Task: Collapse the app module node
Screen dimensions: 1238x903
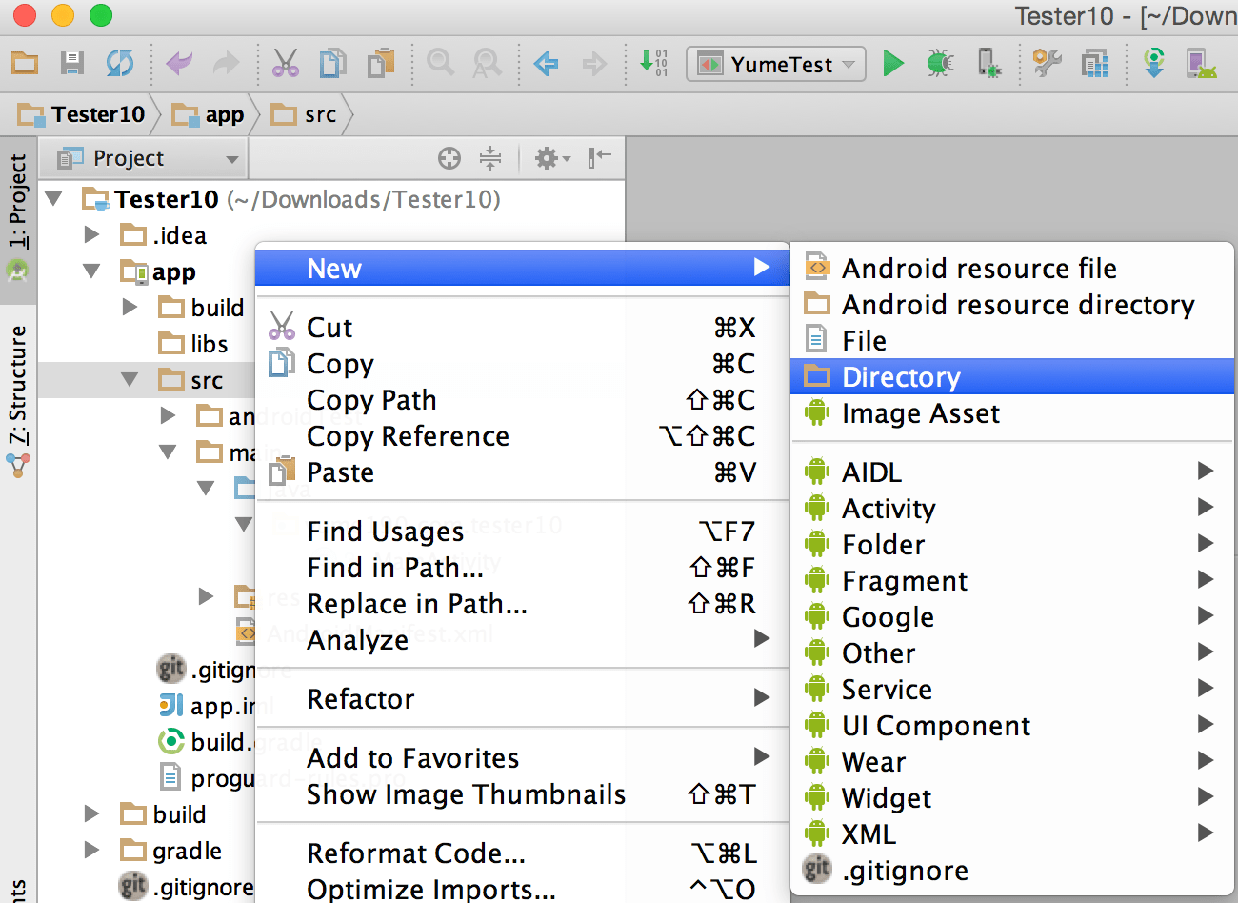Action: [92, 271]
